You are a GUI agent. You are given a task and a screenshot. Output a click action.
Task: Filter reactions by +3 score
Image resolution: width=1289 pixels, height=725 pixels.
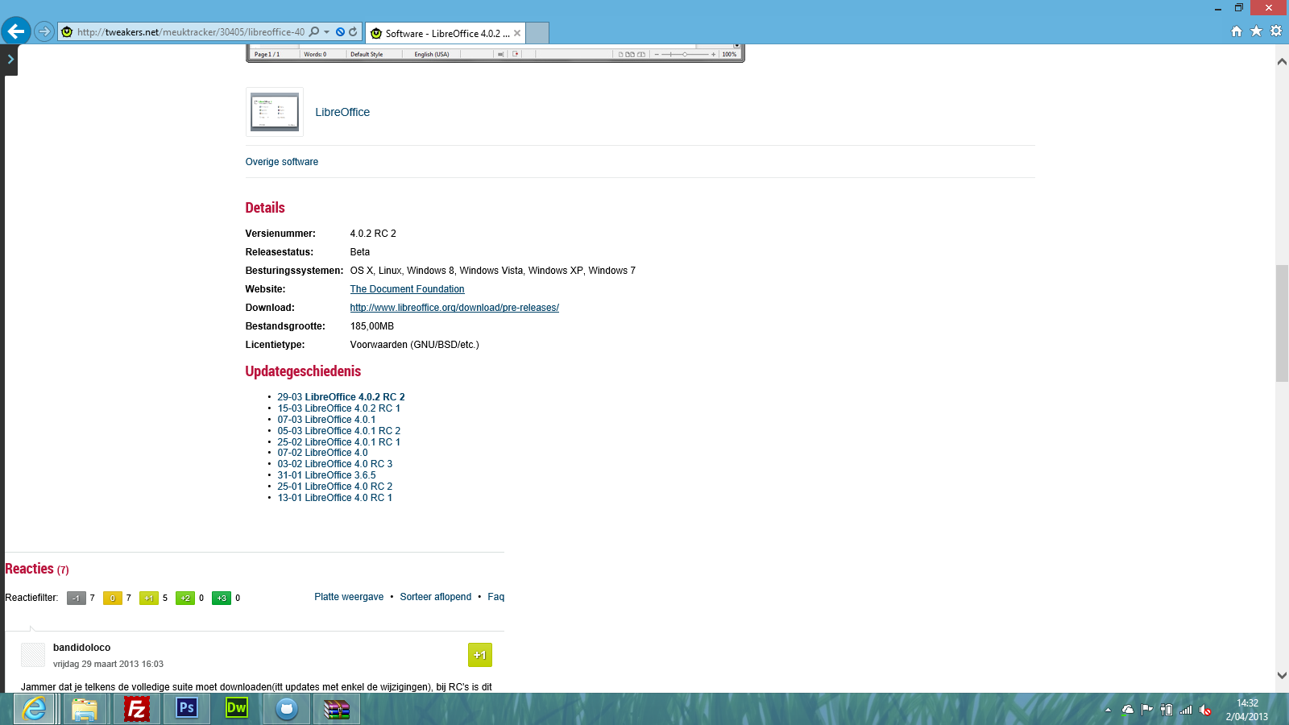tap(222, 598)
